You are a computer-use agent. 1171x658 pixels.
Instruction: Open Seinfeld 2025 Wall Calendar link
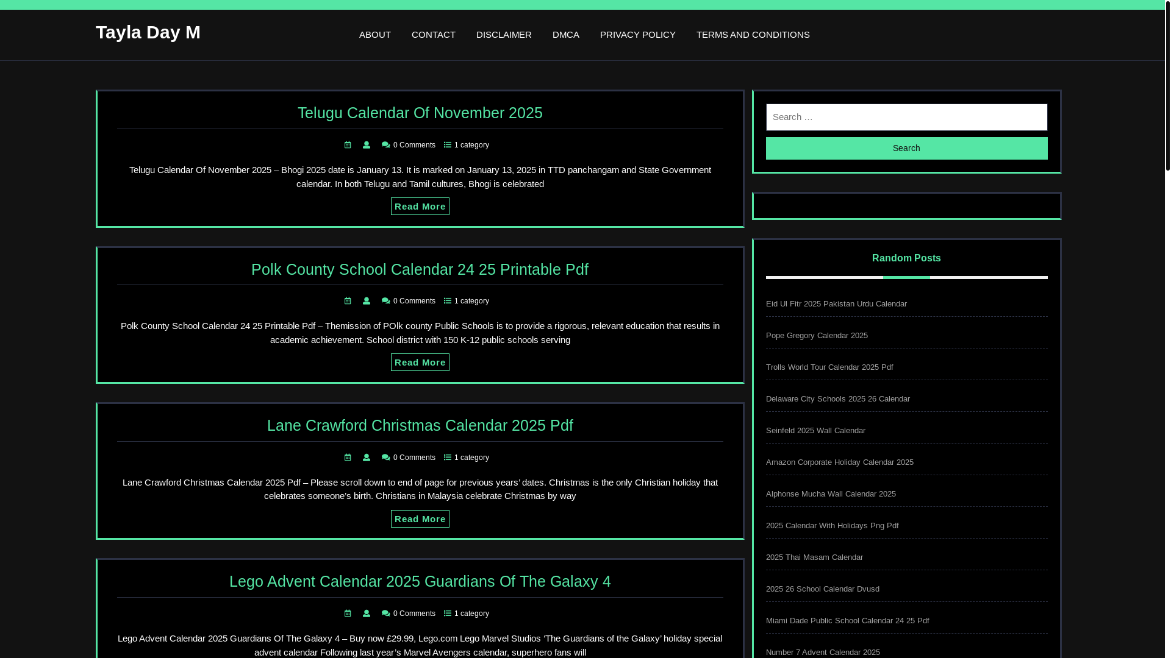tap(815, 431)
